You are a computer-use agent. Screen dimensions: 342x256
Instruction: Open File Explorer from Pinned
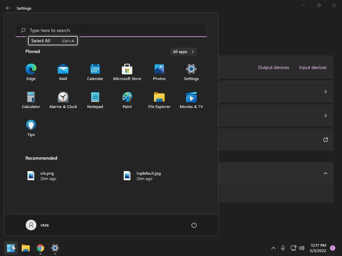click(x=159, y=100)
